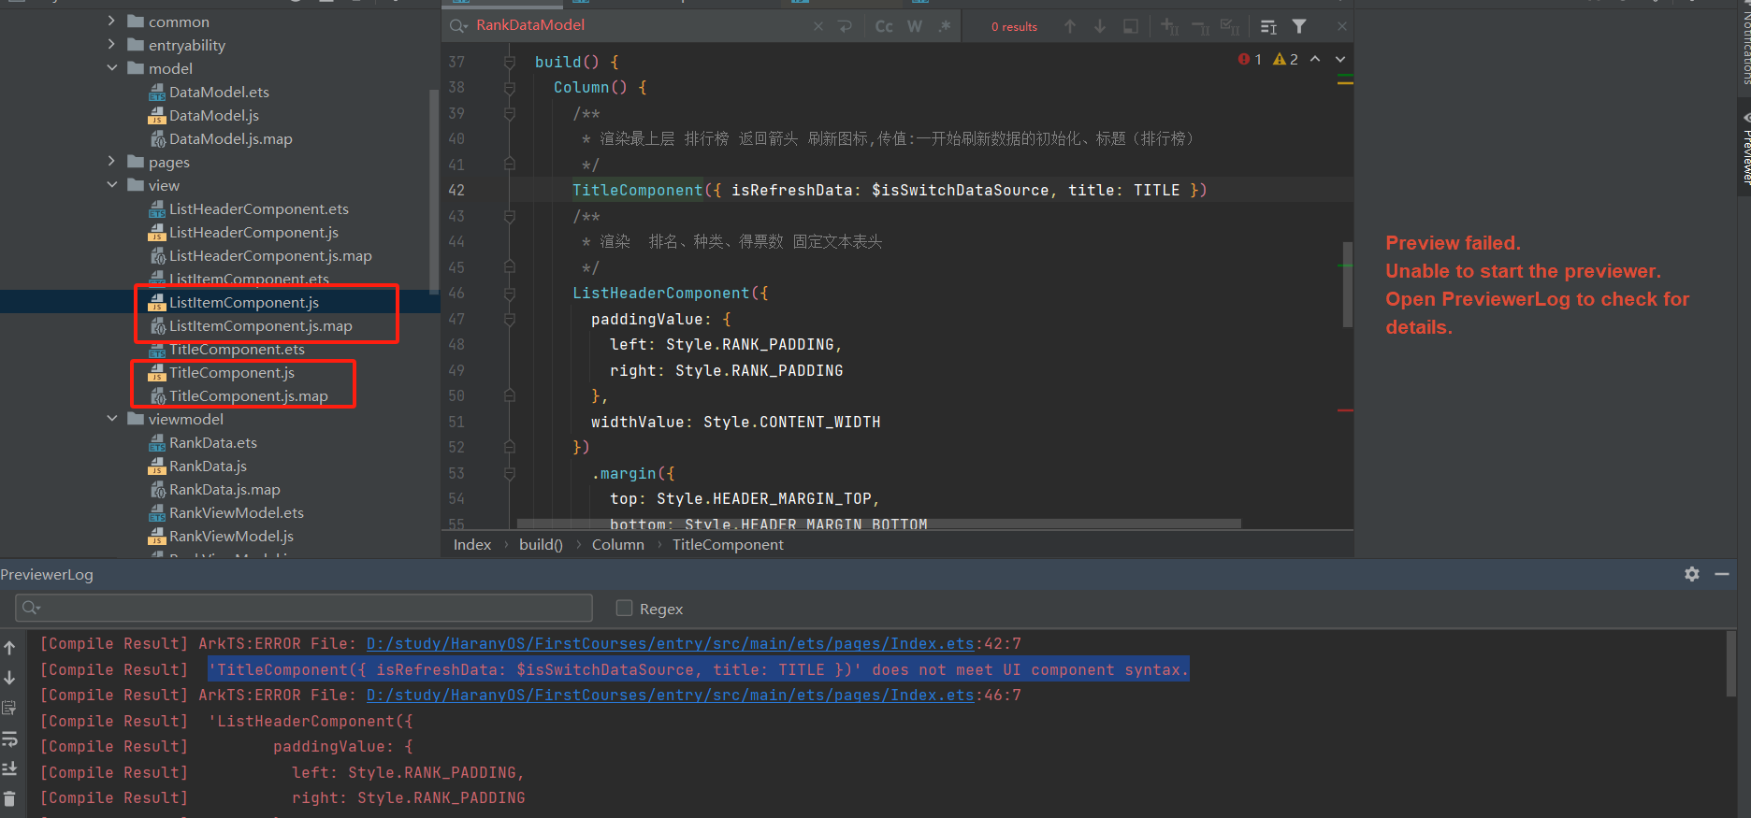Clear the RankDataModel search text
This screenshot has width=1751, height=818.
coord(818,26)
